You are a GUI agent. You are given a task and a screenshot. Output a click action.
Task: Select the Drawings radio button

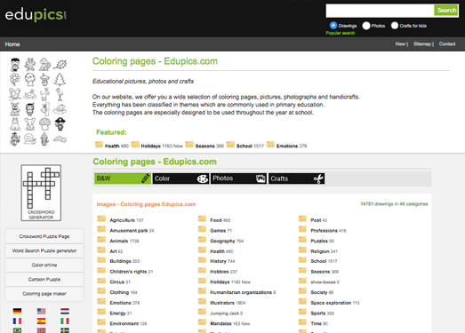333,26
